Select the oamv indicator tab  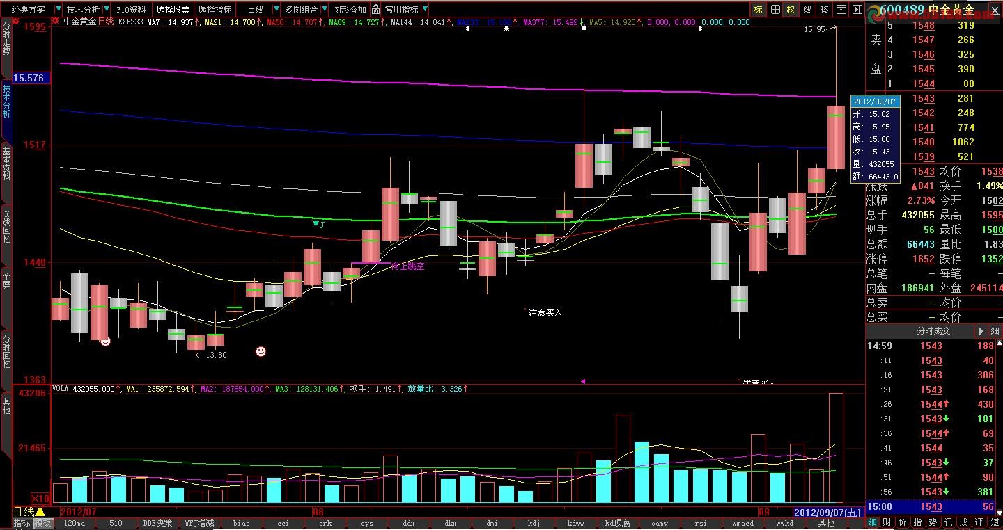point(659,523)
